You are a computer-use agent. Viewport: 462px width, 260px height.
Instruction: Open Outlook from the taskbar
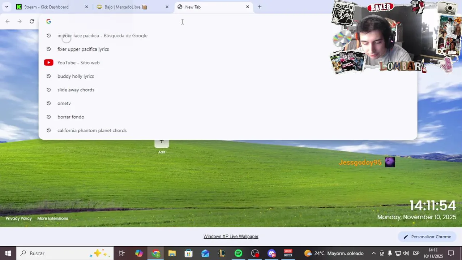point(205,253)
